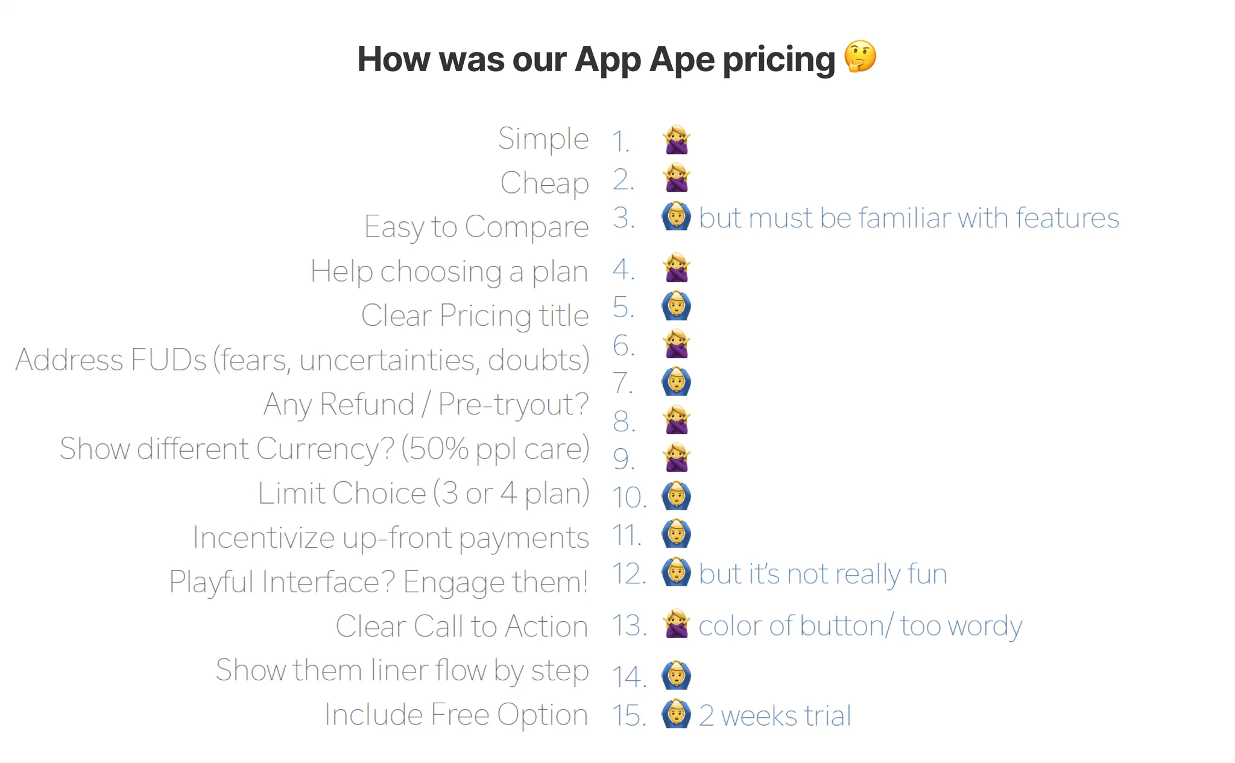Viewport: 1235px width, 763px height.
Task: Select the no-gesture emoji beside item 1
Action: tap(677, 140)
